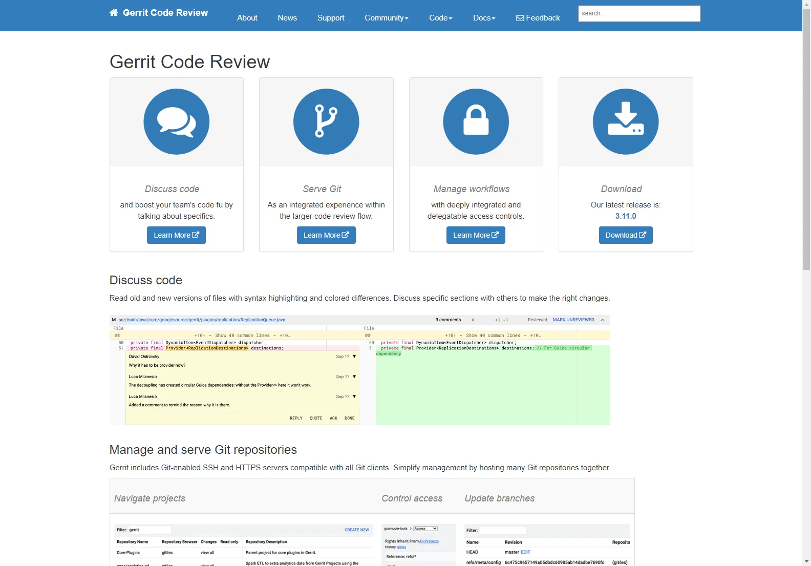Image resolution: width=811 pixels, height=566 pixels.
Task: Click the Serve Git card title
Action: [322, 189]
